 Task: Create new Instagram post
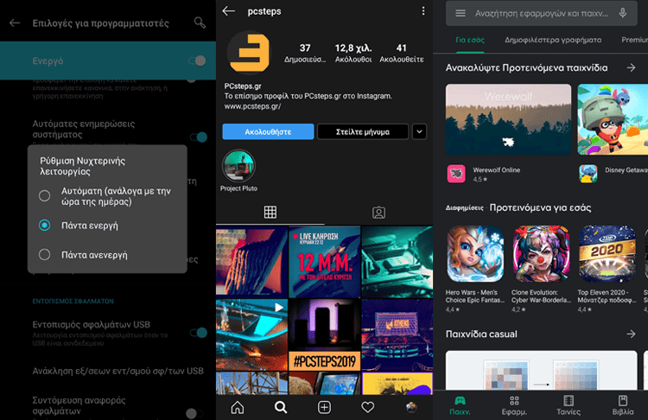(324, 407)
